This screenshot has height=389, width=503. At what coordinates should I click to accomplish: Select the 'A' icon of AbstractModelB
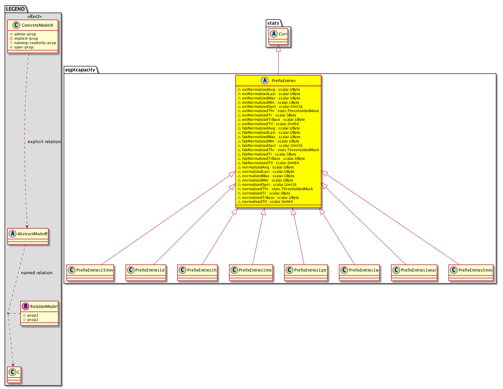12,234
